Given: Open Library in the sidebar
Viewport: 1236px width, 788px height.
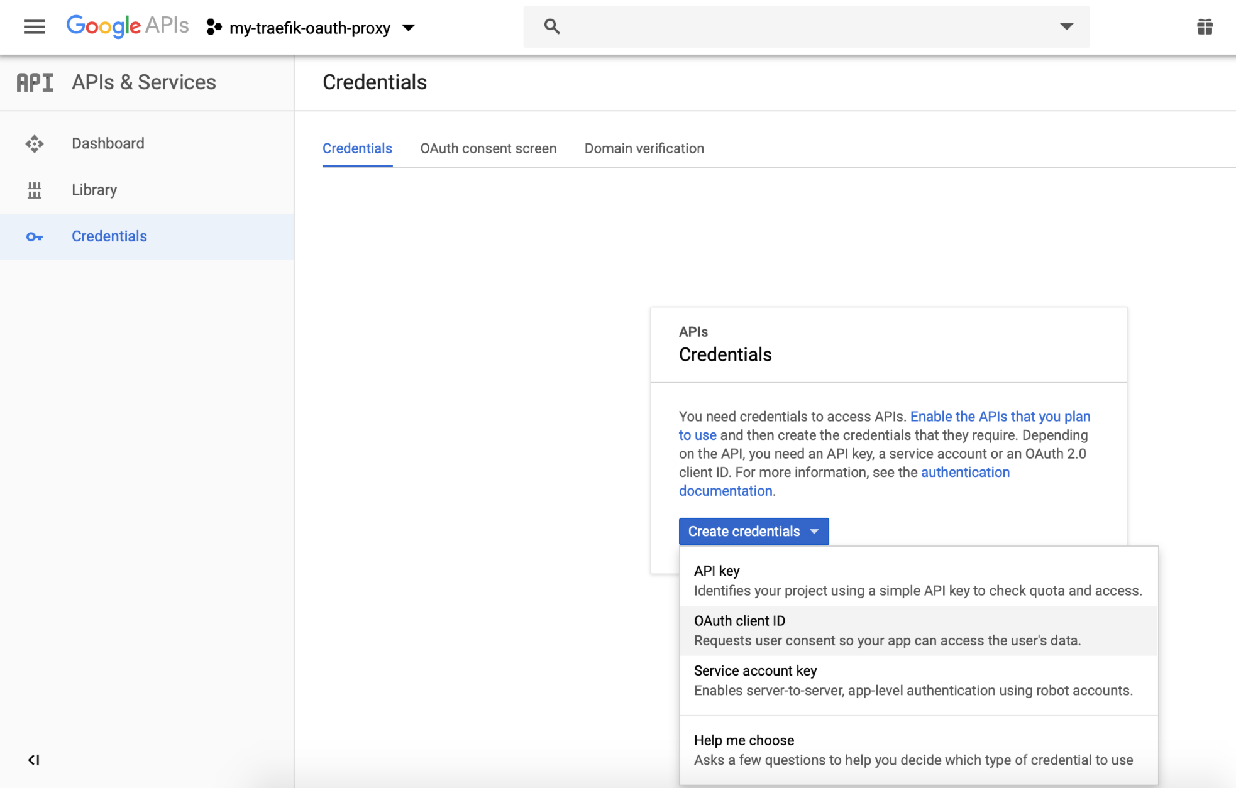Looking at the screenshot, I should click(x=146, y=190).
